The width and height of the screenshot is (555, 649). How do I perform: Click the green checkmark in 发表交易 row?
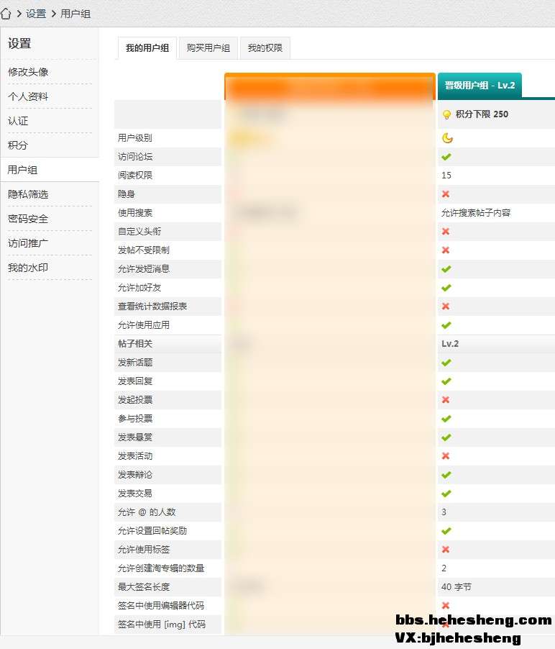(446, 494)
